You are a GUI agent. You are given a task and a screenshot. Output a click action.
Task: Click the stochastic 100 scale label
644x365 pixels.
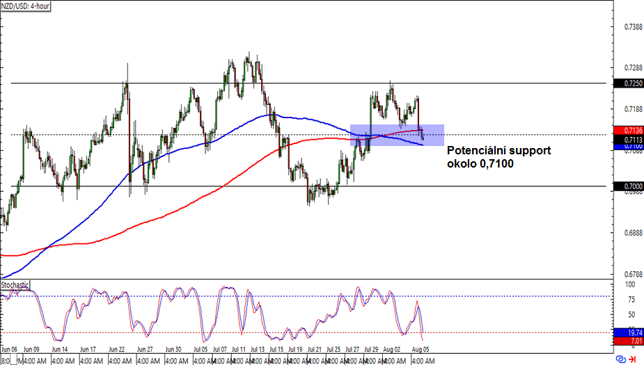click(629, 284)
